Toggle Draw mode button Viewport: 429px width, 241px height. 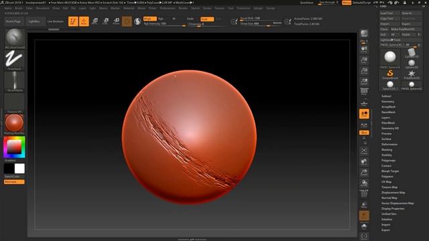click(84, 21)
